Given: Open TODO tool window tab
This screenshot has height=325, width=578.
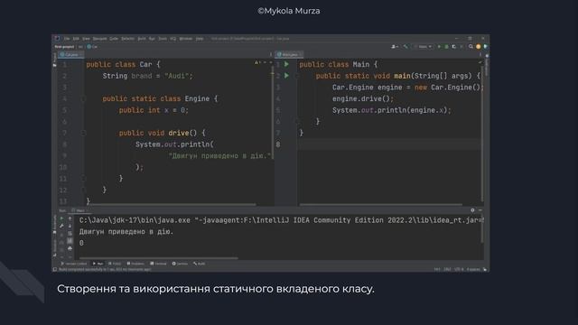Looking at the screenshot, I should coord(115,264).
